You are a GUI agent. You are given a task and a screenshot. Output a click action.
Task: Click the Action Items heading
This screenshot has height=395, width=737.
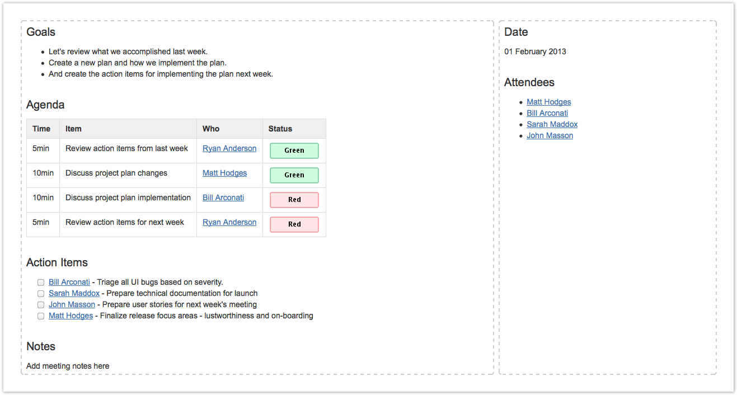point(57,262)
